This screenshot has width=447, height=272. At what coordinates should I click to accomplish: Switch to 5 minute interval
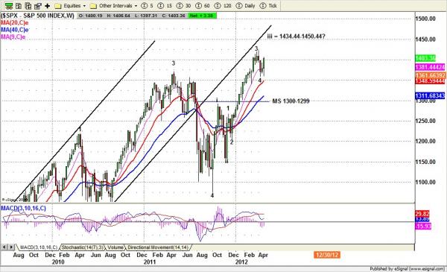tap(147, 6)
